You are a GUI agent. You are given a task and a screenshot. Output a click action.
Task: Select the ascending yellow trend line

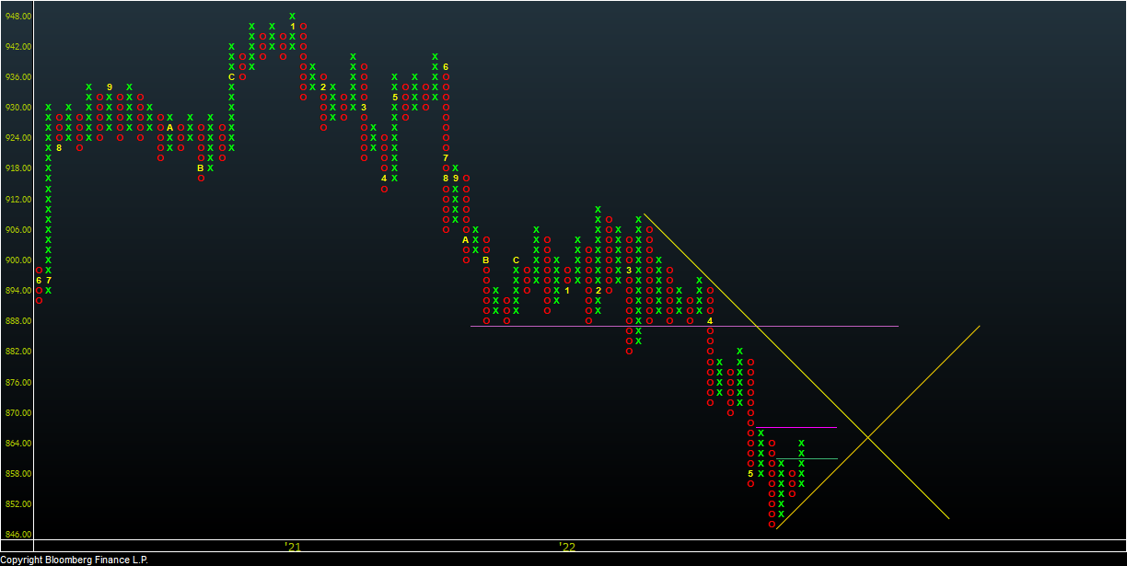point(877,427)
